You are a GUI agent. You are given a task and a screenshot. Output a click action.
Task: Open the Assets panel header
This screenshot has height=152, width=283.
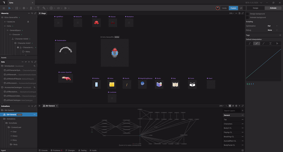[19, 58]
